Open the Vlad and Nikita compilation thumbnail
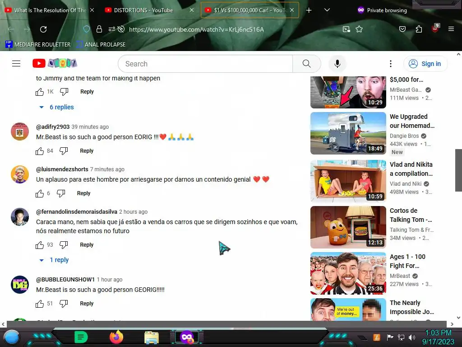This screenshot has width=462, height=347. coord(348,181)
